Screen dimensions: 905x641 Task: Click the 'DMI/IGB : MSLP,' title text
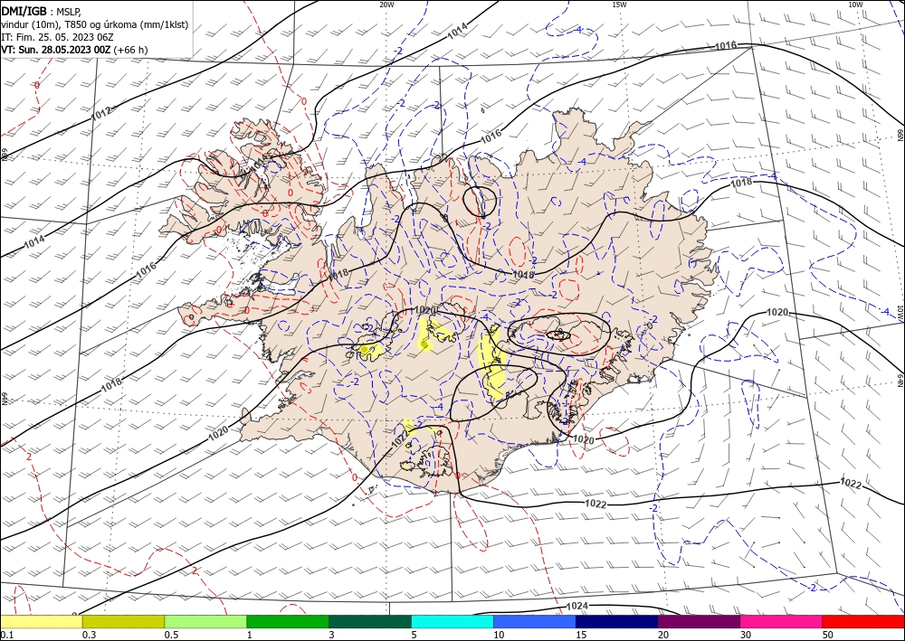42,11
